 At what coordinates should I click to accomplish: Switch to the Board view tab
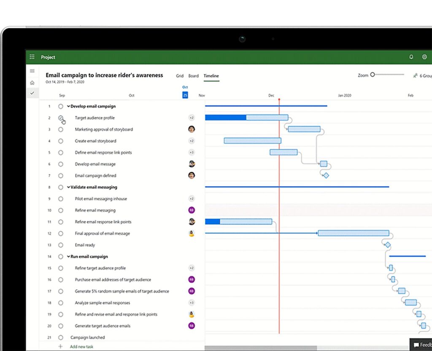(x=193, y=76)
